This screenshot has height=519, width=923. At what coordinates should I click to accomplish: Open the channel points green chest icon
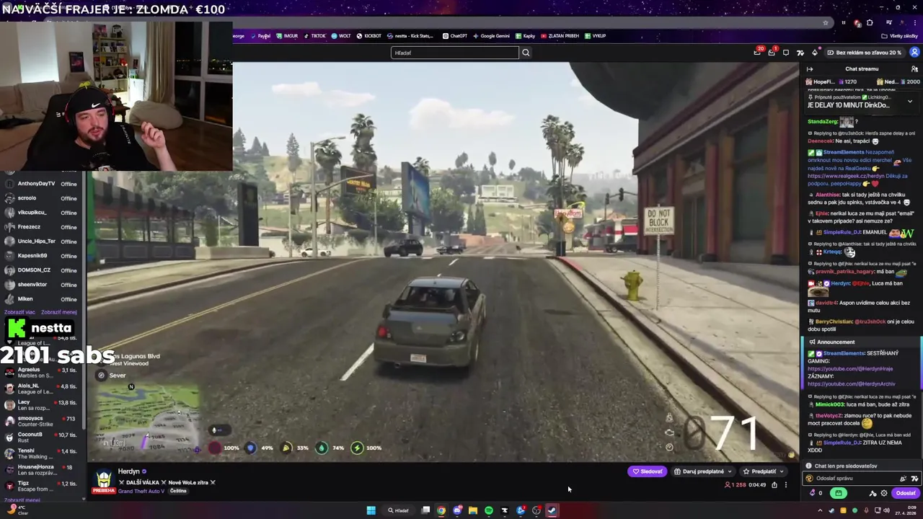point(838,493)
